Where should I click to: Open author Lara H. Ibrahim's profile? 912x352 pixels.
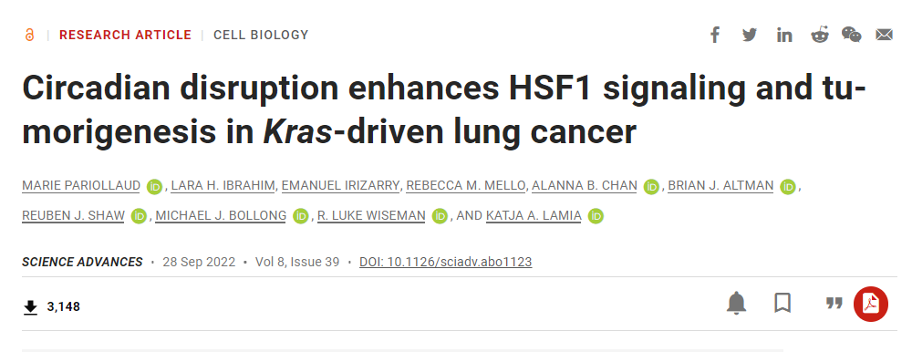coord(223,186)
